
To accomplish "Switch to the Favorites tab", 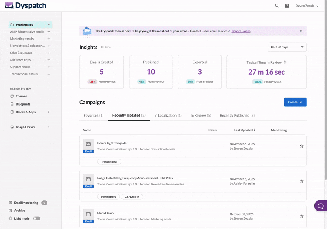I will [94, 115].
